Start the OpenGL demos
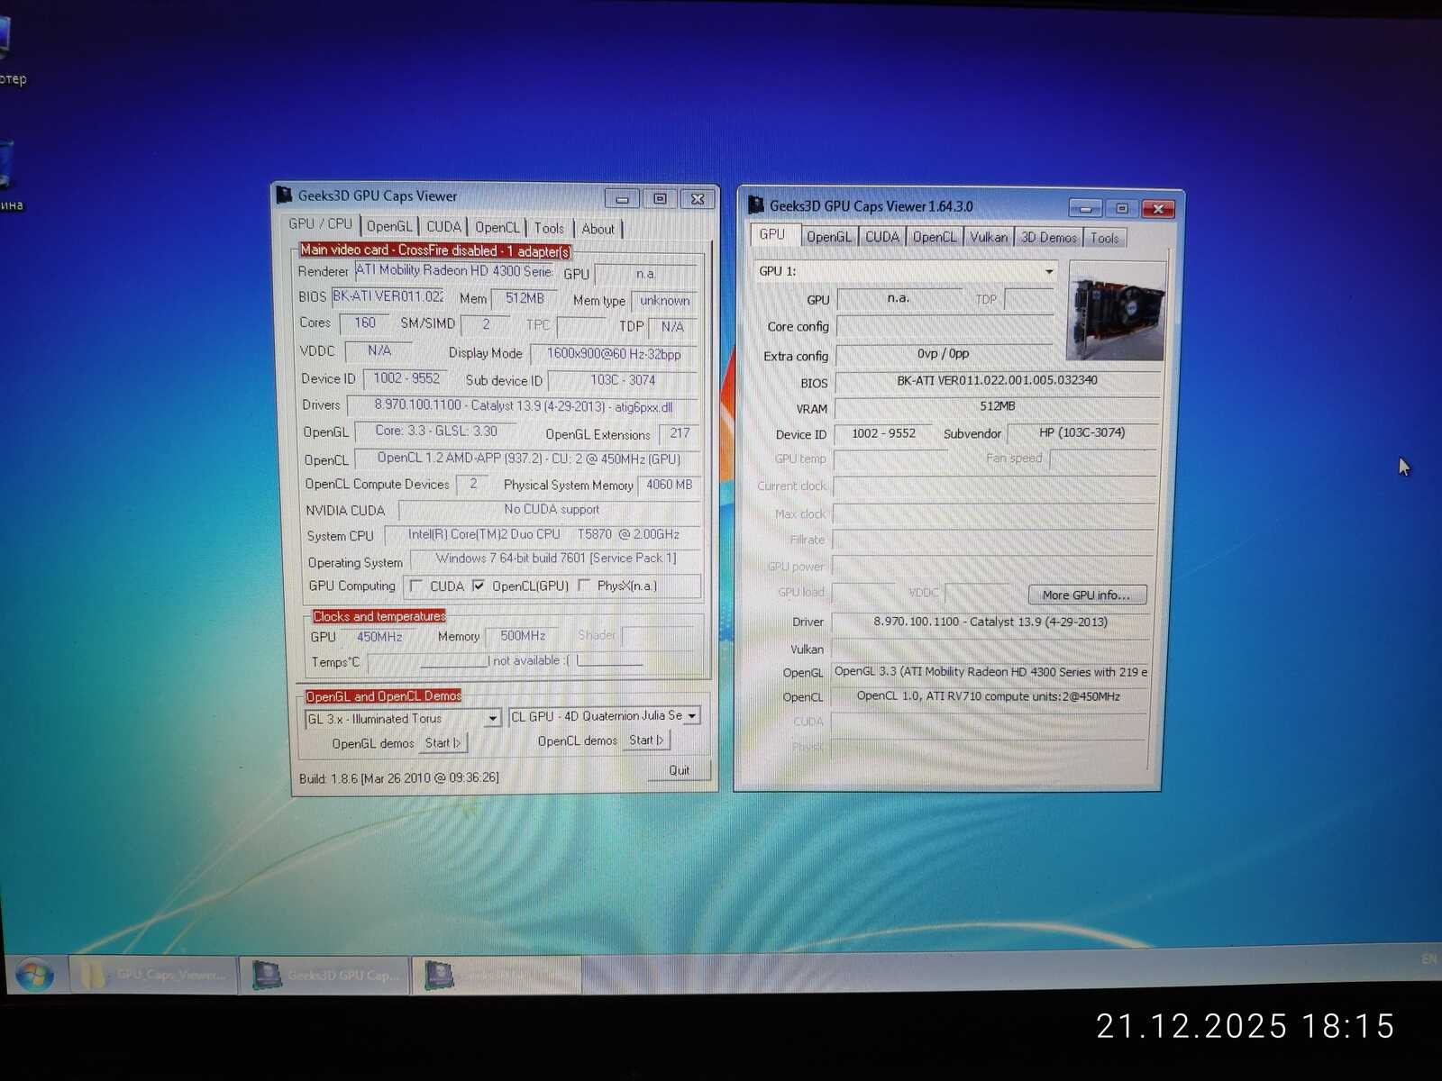Viewport: 1442px width, 1081px height. pyautogui.click(x=443, y=743)
